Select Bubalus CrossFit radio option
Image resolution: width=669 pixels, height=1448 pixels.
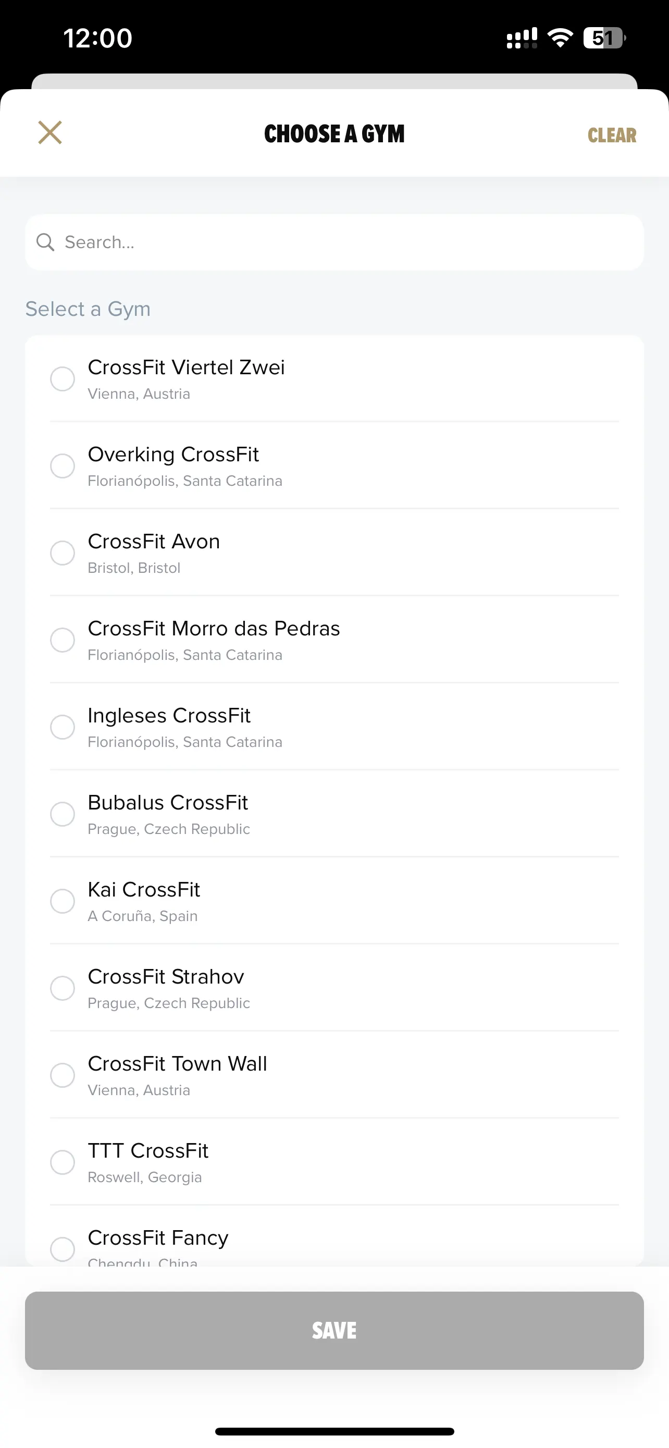pos(63,815)
